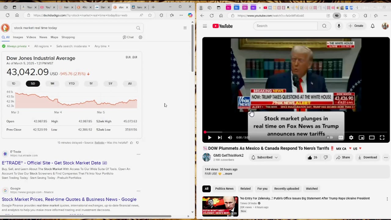Select the 1D chart range
This screenshot has height=220, width=391.
[x=13, y=83]
